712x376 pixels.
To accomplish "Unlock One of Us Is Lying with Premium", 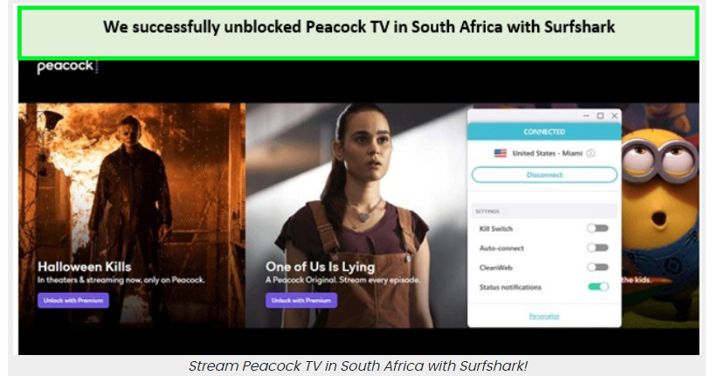I will click(301, 300).
